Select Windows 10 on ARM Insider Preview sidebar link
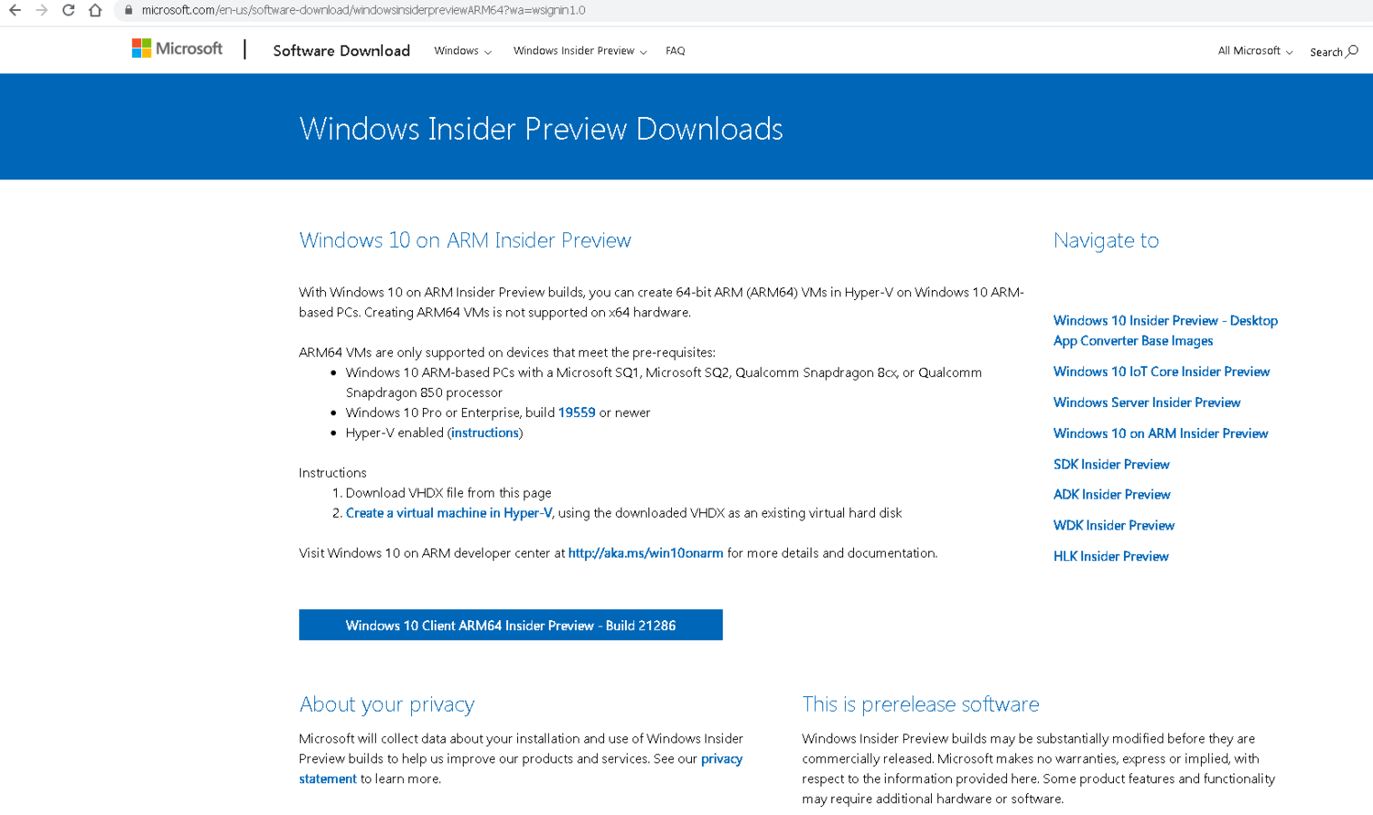 1161,434
